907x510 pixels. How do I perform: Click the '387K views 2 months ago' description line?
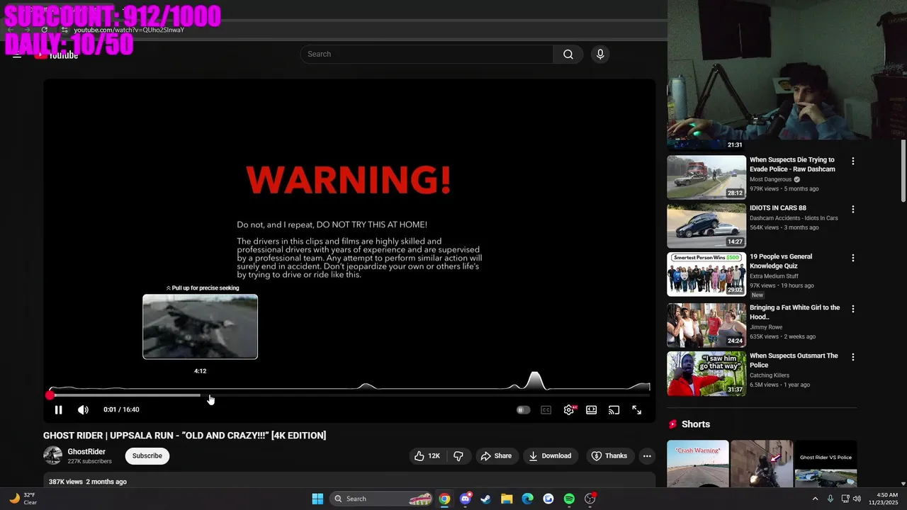pyautogui.click(x=88, y=482)
